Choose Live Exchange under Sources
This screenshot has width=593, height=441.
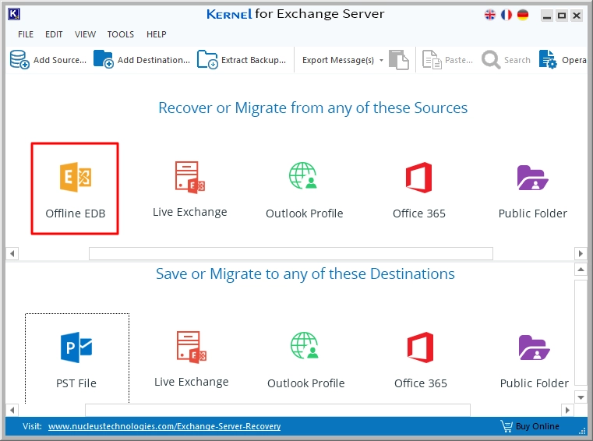(190, 189)
